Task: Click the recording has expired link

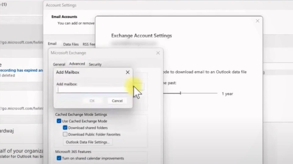Action: coord(21,70)
